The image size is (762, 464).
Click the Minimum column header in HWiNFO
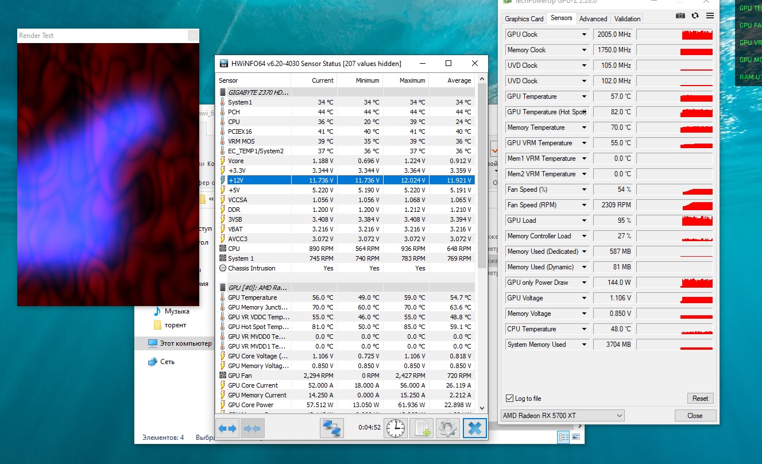359,80
